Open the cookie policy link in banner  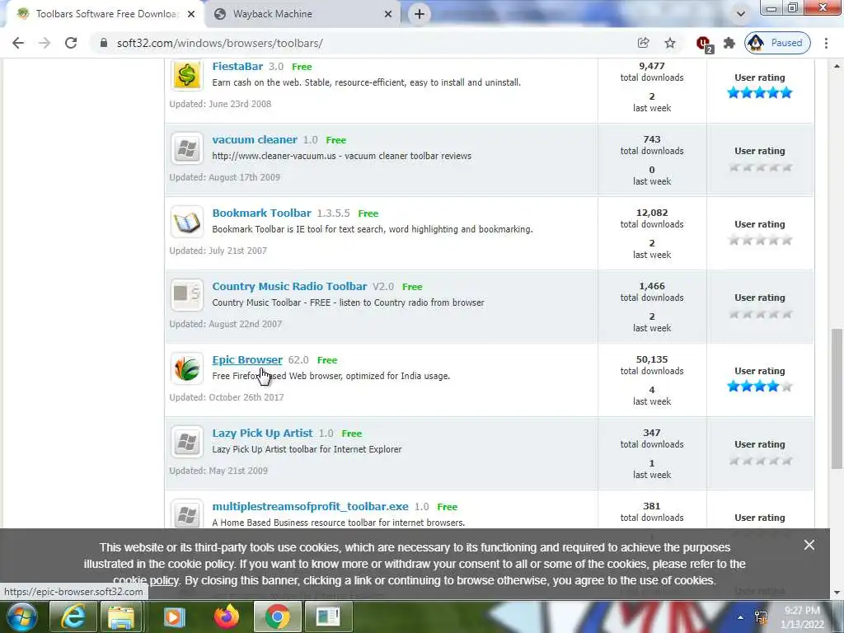click(x=145, y=581)
